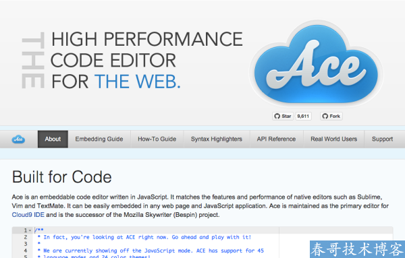Follow the Cloud9 IDE link
The height and width of the screenshot is (258, 405).
tap(28, 215)
